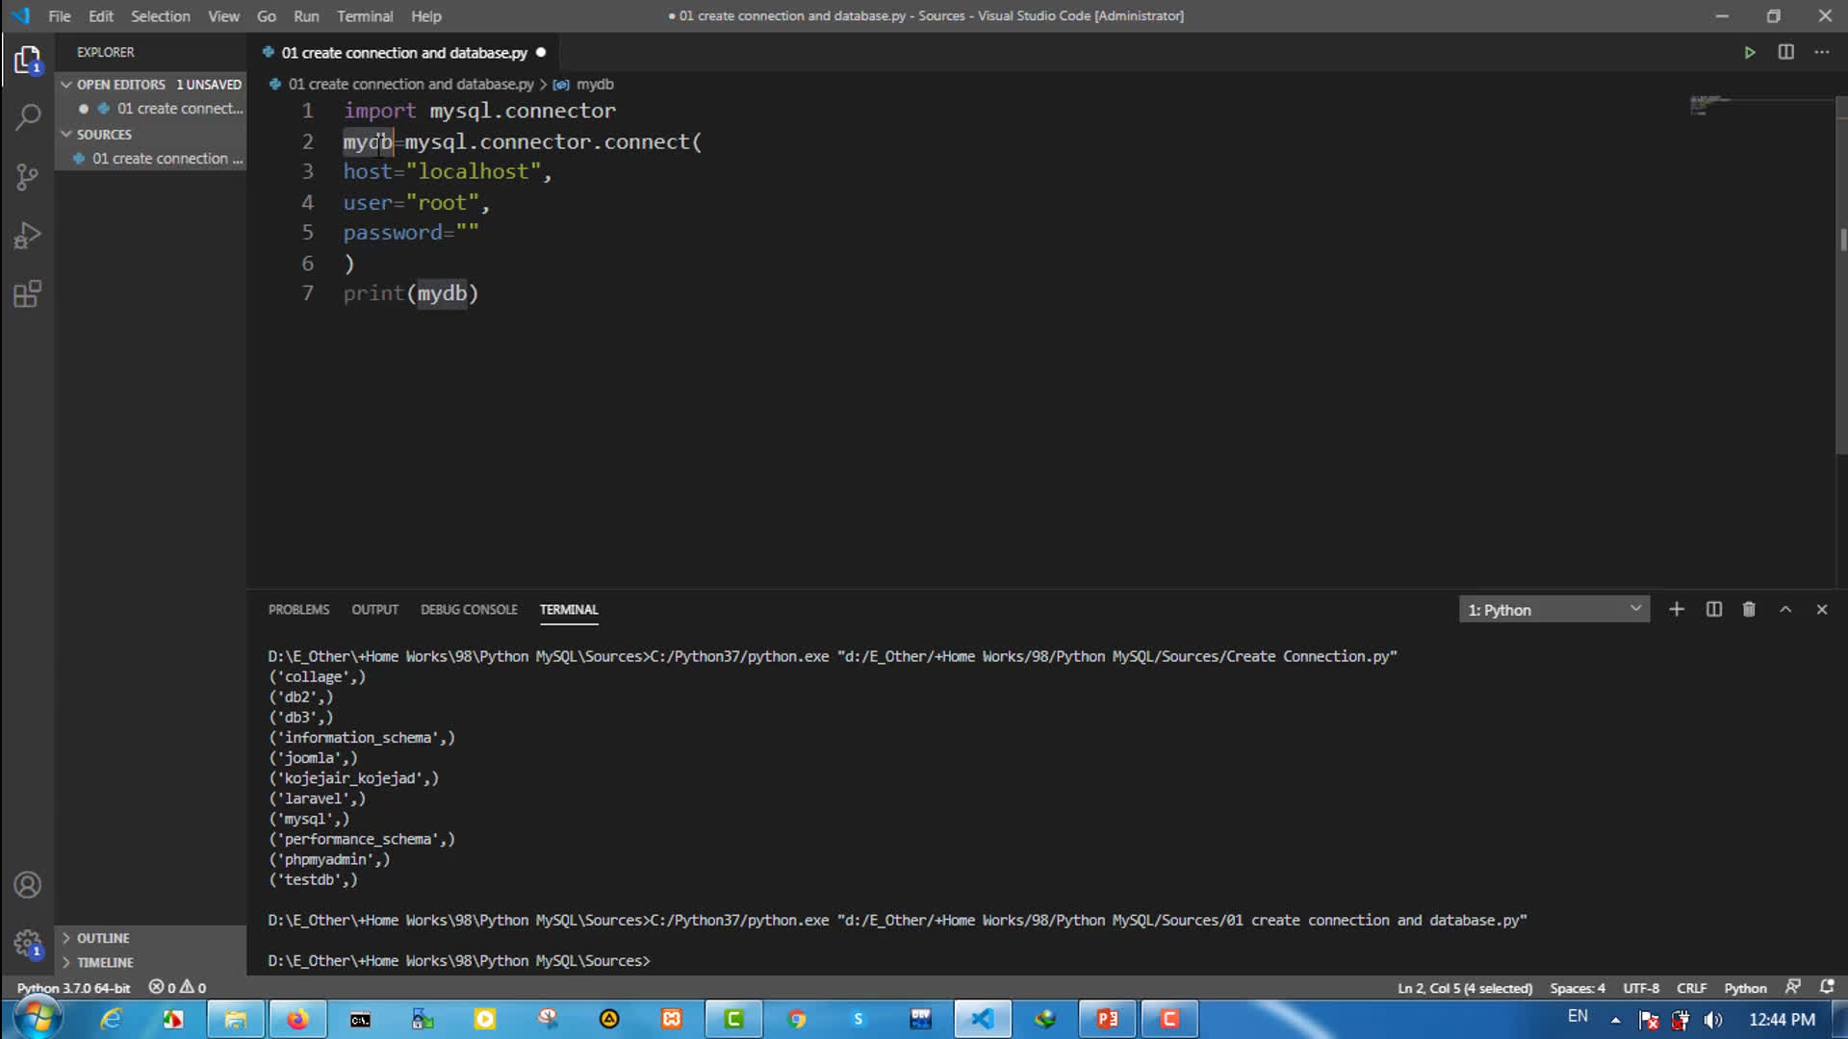
Task: Create a new terminal with plus icon
Action: pyautogui.click(x=1677, y=609)
